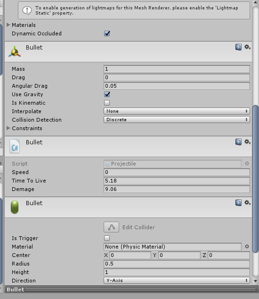Click the Mass input field

click(x=177, y=69)
